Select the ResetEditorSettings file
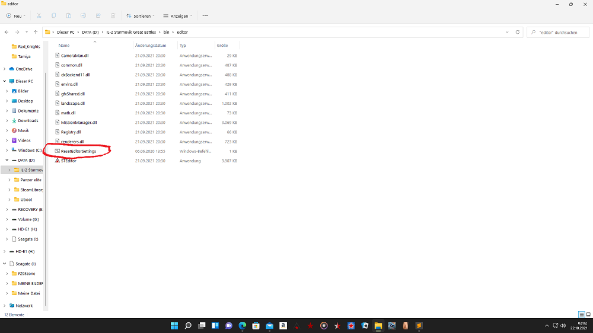This screenshot has height=333, width=593. pyautogui.click(x=78, y=151)
